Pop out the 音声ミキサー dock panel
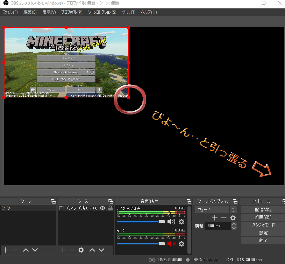The image size is (285, 264). [189, 201]
